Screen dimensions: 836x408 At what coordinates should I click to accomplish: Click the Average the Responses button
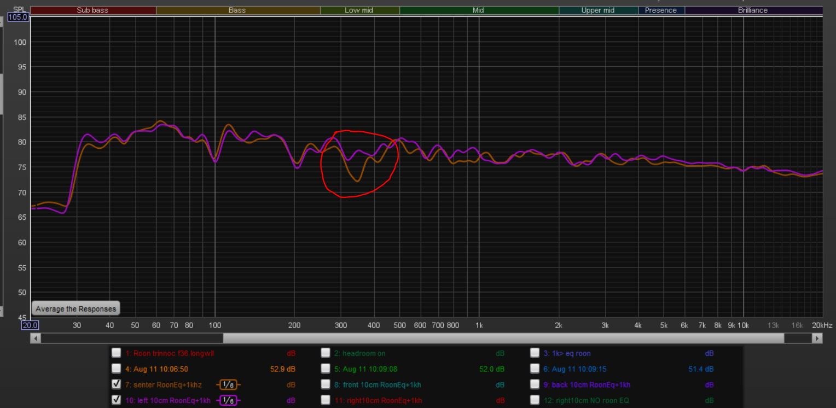pos(76,308)
